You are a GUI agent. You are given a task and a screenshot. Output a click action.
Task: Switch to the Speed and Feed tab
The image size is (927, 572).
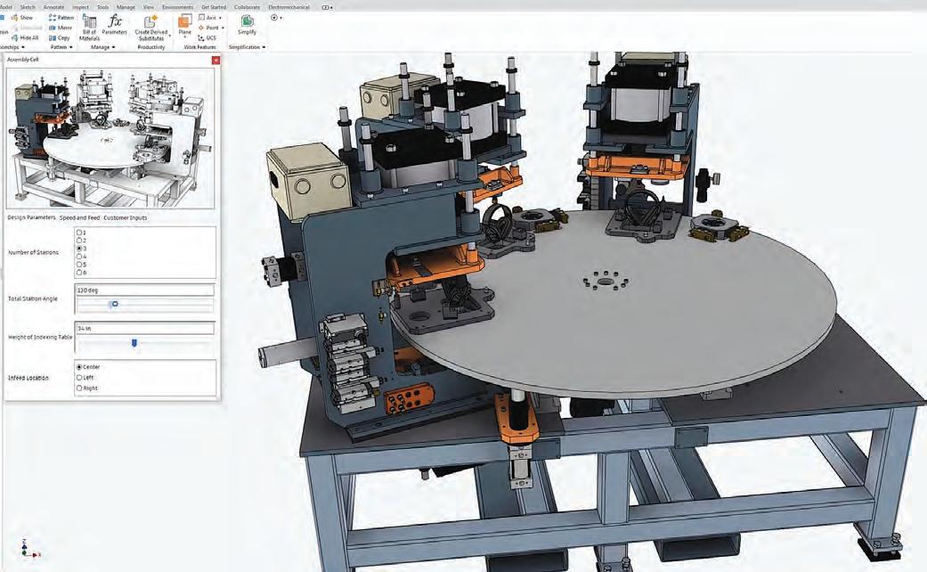80,217
